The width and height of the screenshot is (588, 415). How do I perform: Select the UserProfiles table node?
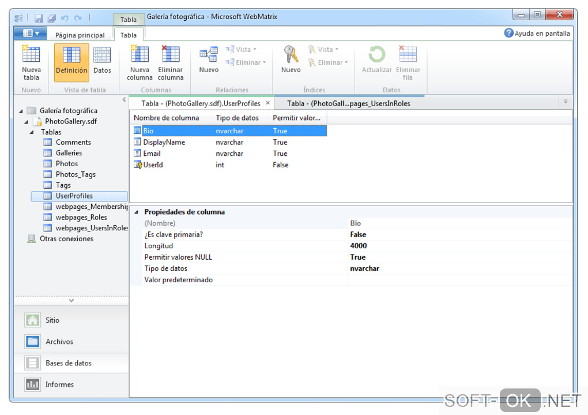[79, 196]
